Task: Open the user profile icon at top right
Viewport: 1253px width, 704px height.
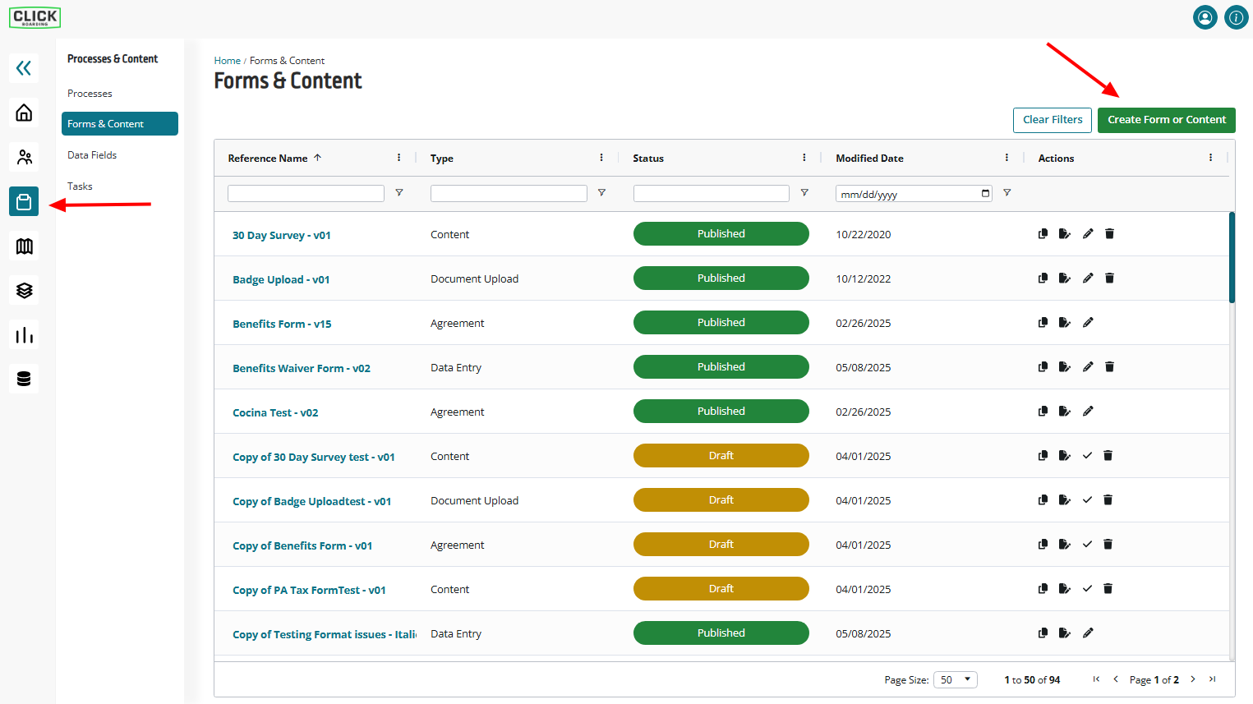Action: point(1205,17)
